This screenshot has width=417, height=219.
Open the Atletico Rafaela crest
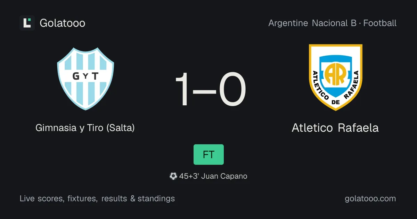point(336,77)
